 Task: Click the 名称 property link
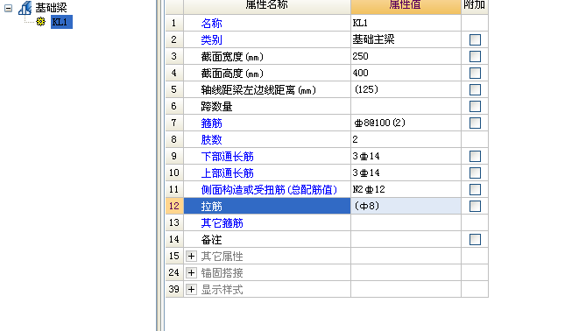point(211,24)
